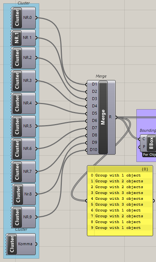Select the Komma cluster component
This screenshot has width=156, height=262.
click(x=21, y=244)
